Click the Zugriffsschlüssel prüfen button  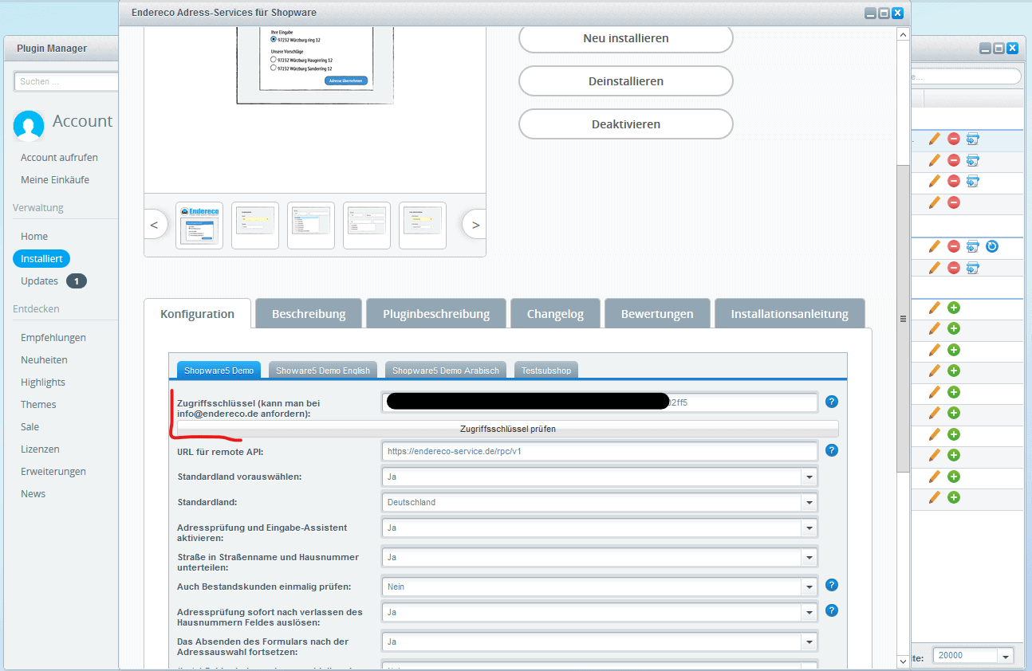(508, 429)
